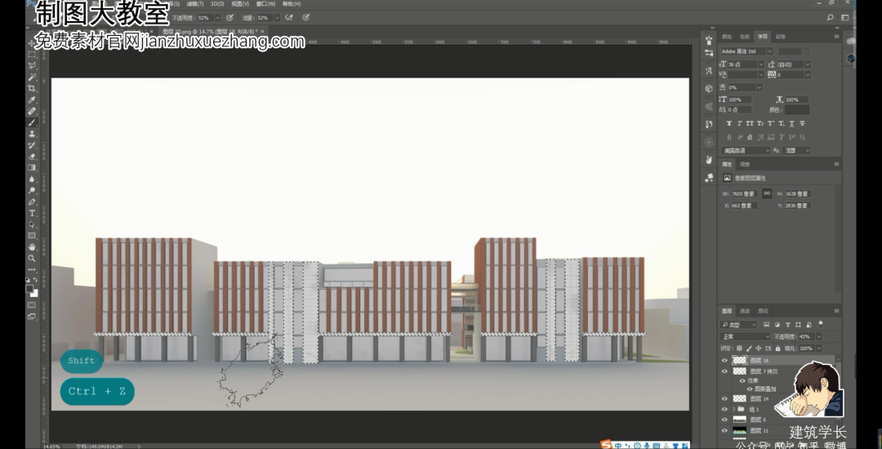
Task: Switch to the 通道 channels tab
Action: click(x=745, y=311)
